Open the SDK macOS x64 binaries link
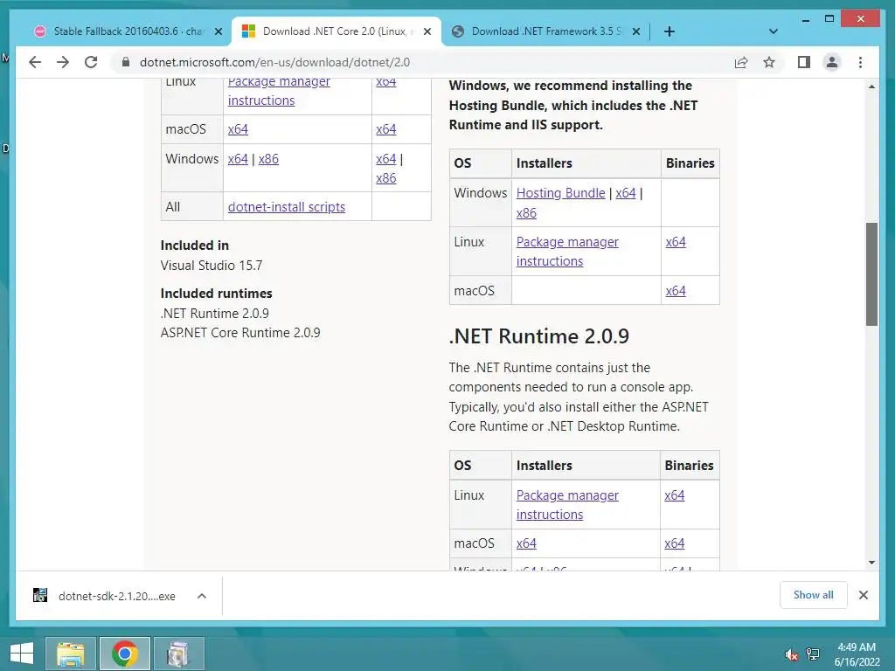The width and height of the screenshot is (895, 671). pyautogui.click(x=385, y=129)
